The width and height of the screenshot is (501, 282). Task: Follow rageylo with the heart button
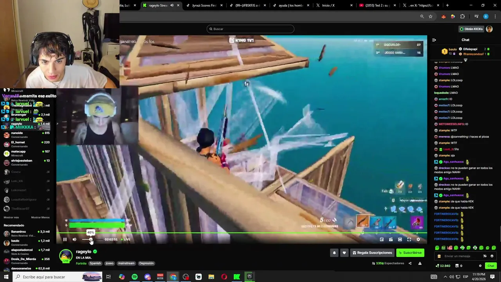(344, 253)
